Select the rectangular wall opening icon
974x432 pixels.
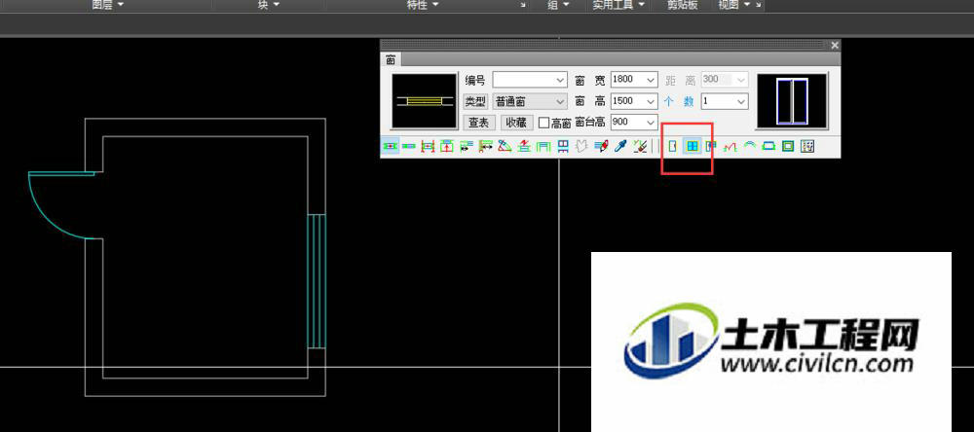point(788,147)
